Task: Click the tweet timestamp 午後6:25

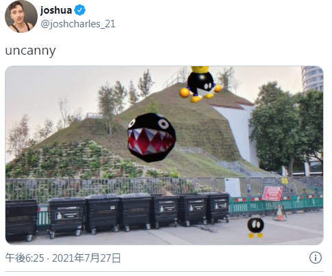Action: (25, 258)
